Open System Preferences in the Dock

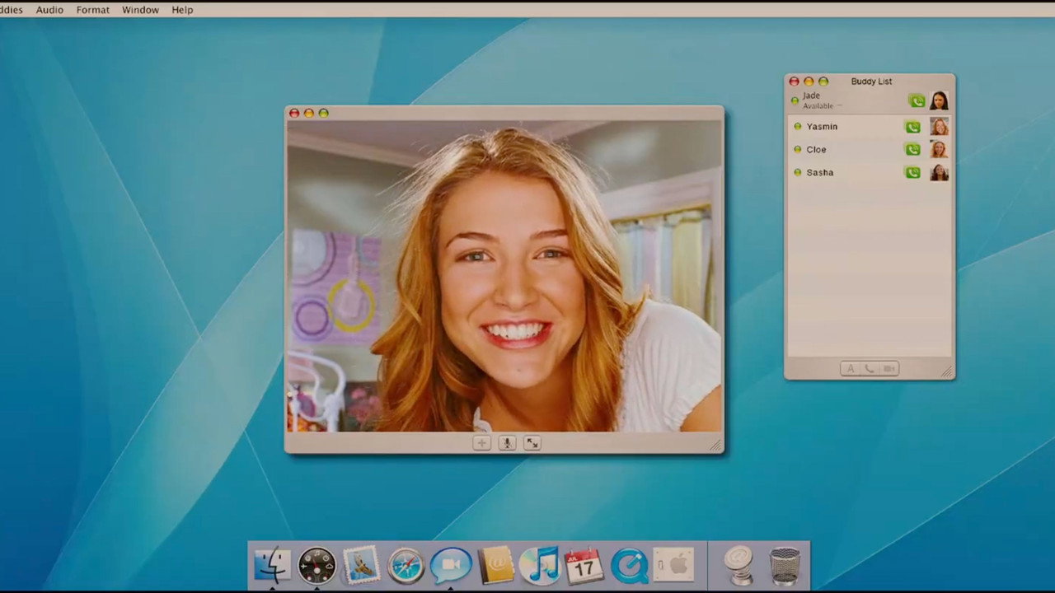tap(674, 566)
